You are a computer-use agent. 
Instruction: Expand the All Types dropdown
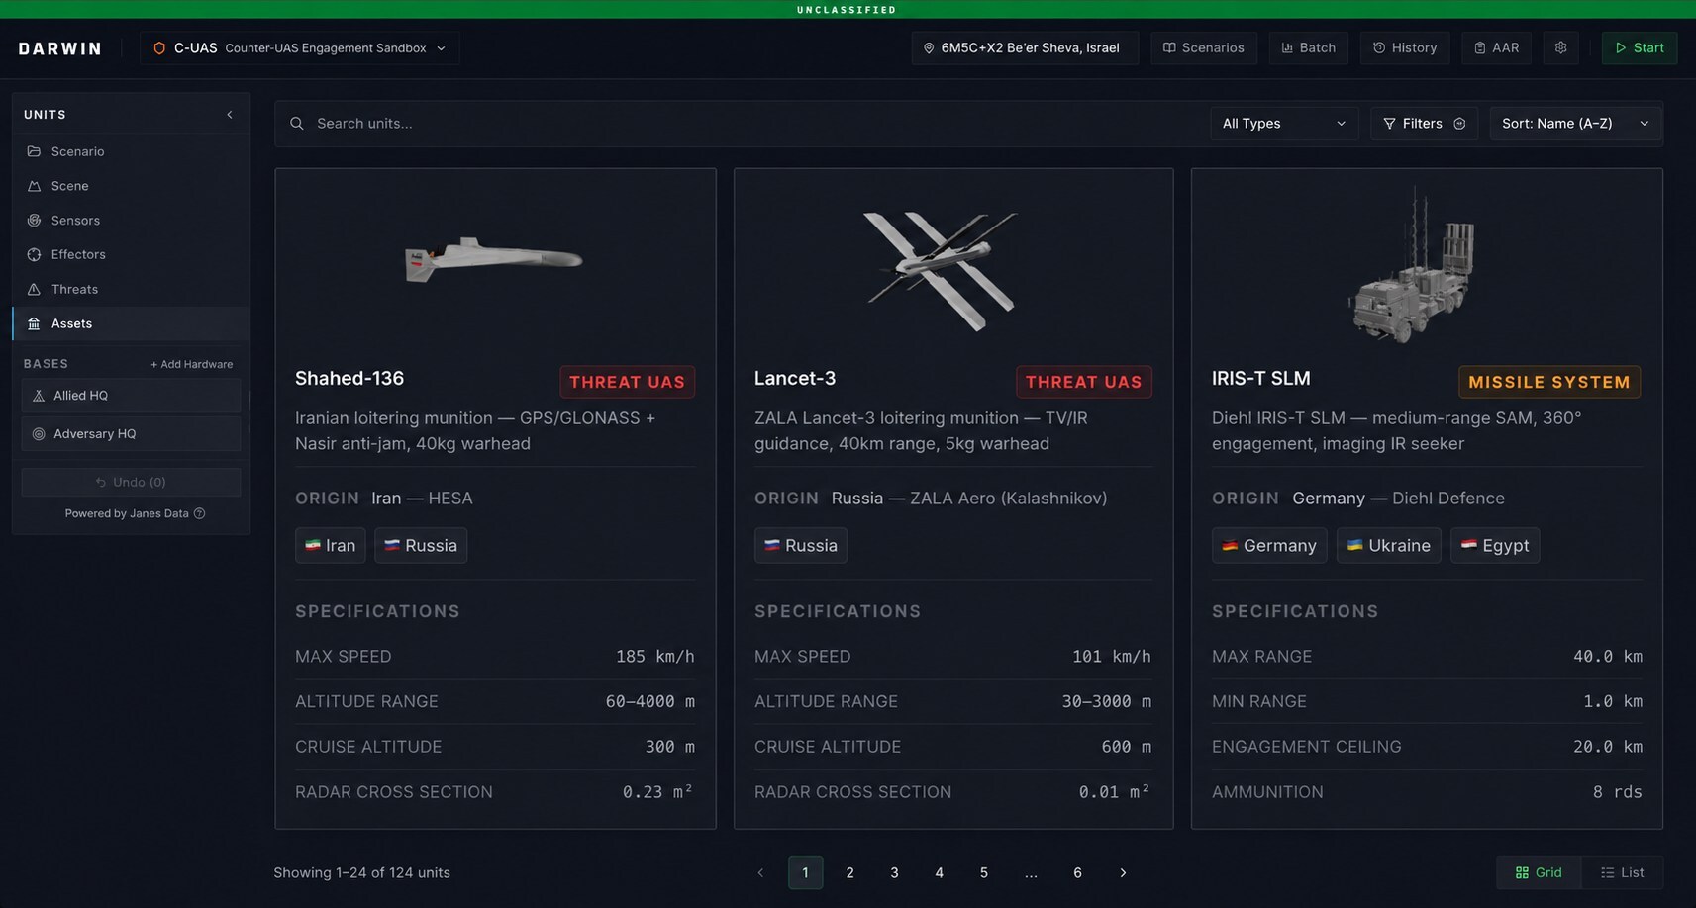point(1283,124)
